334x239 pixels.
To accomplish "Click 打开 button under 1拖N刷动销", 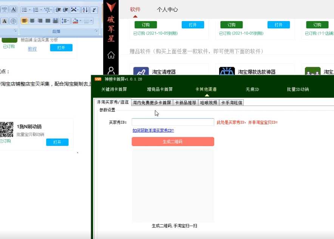I will (57, 142).
